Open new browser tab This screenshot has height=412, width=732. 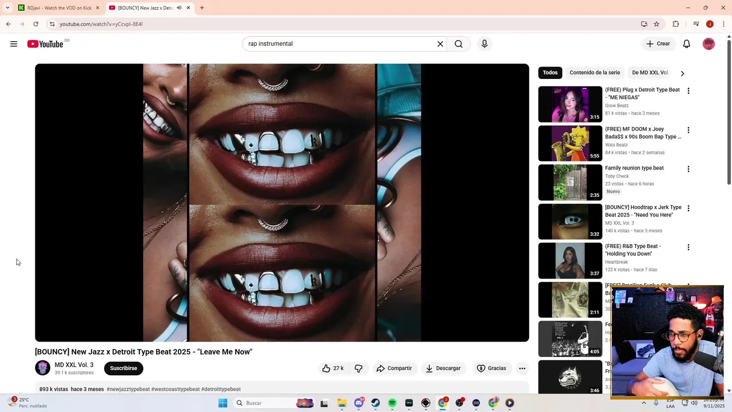[x=202, y=8]
